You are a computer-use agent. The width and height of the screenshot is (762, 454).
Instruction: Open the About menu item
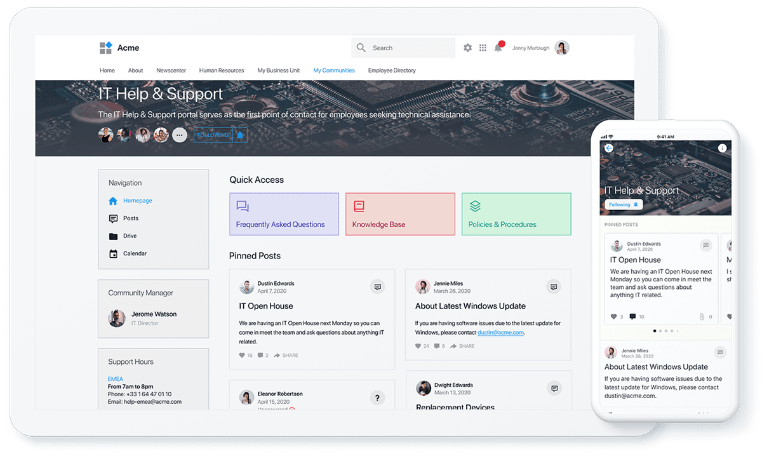[x=135, y=70]
